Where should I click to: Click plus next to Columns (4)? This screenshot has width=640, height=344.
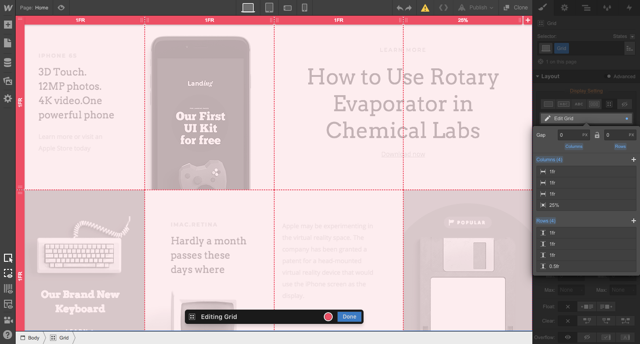pos(633,159)
